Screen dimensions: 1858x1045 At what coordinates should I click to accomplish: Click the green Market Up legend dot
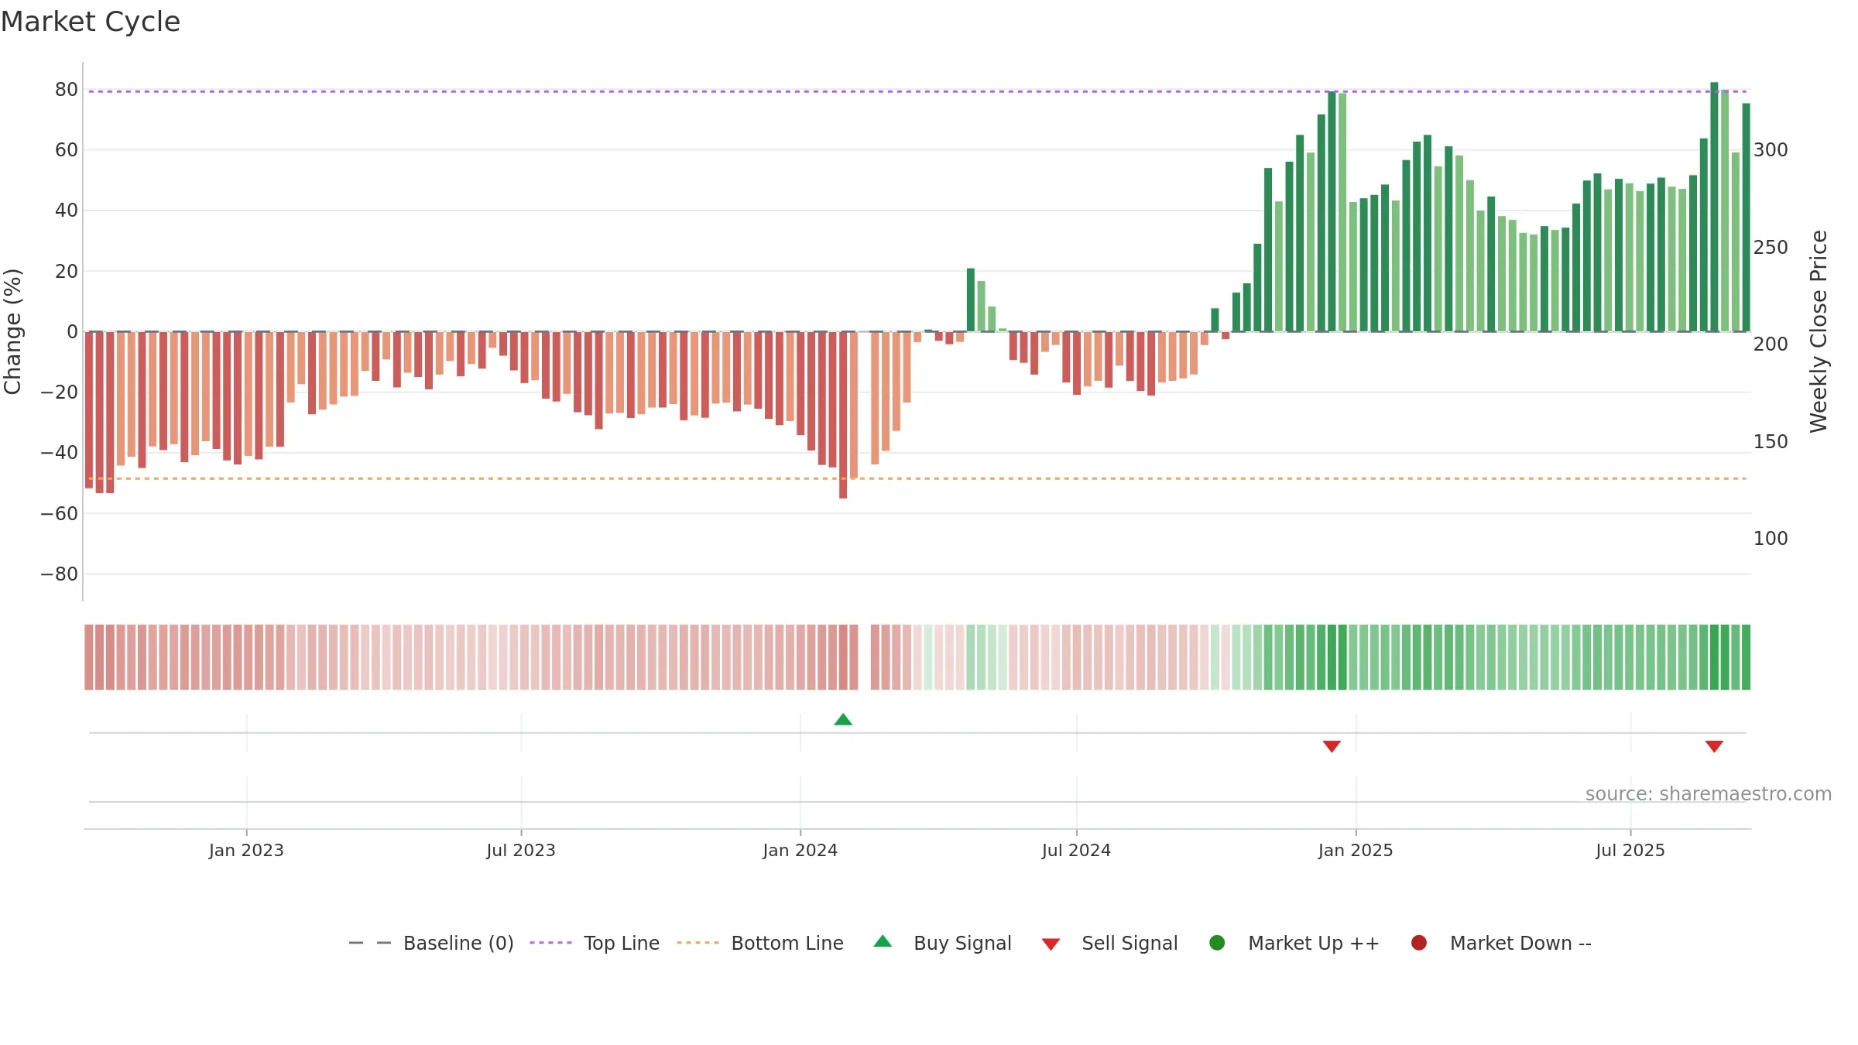[1217, 943]
